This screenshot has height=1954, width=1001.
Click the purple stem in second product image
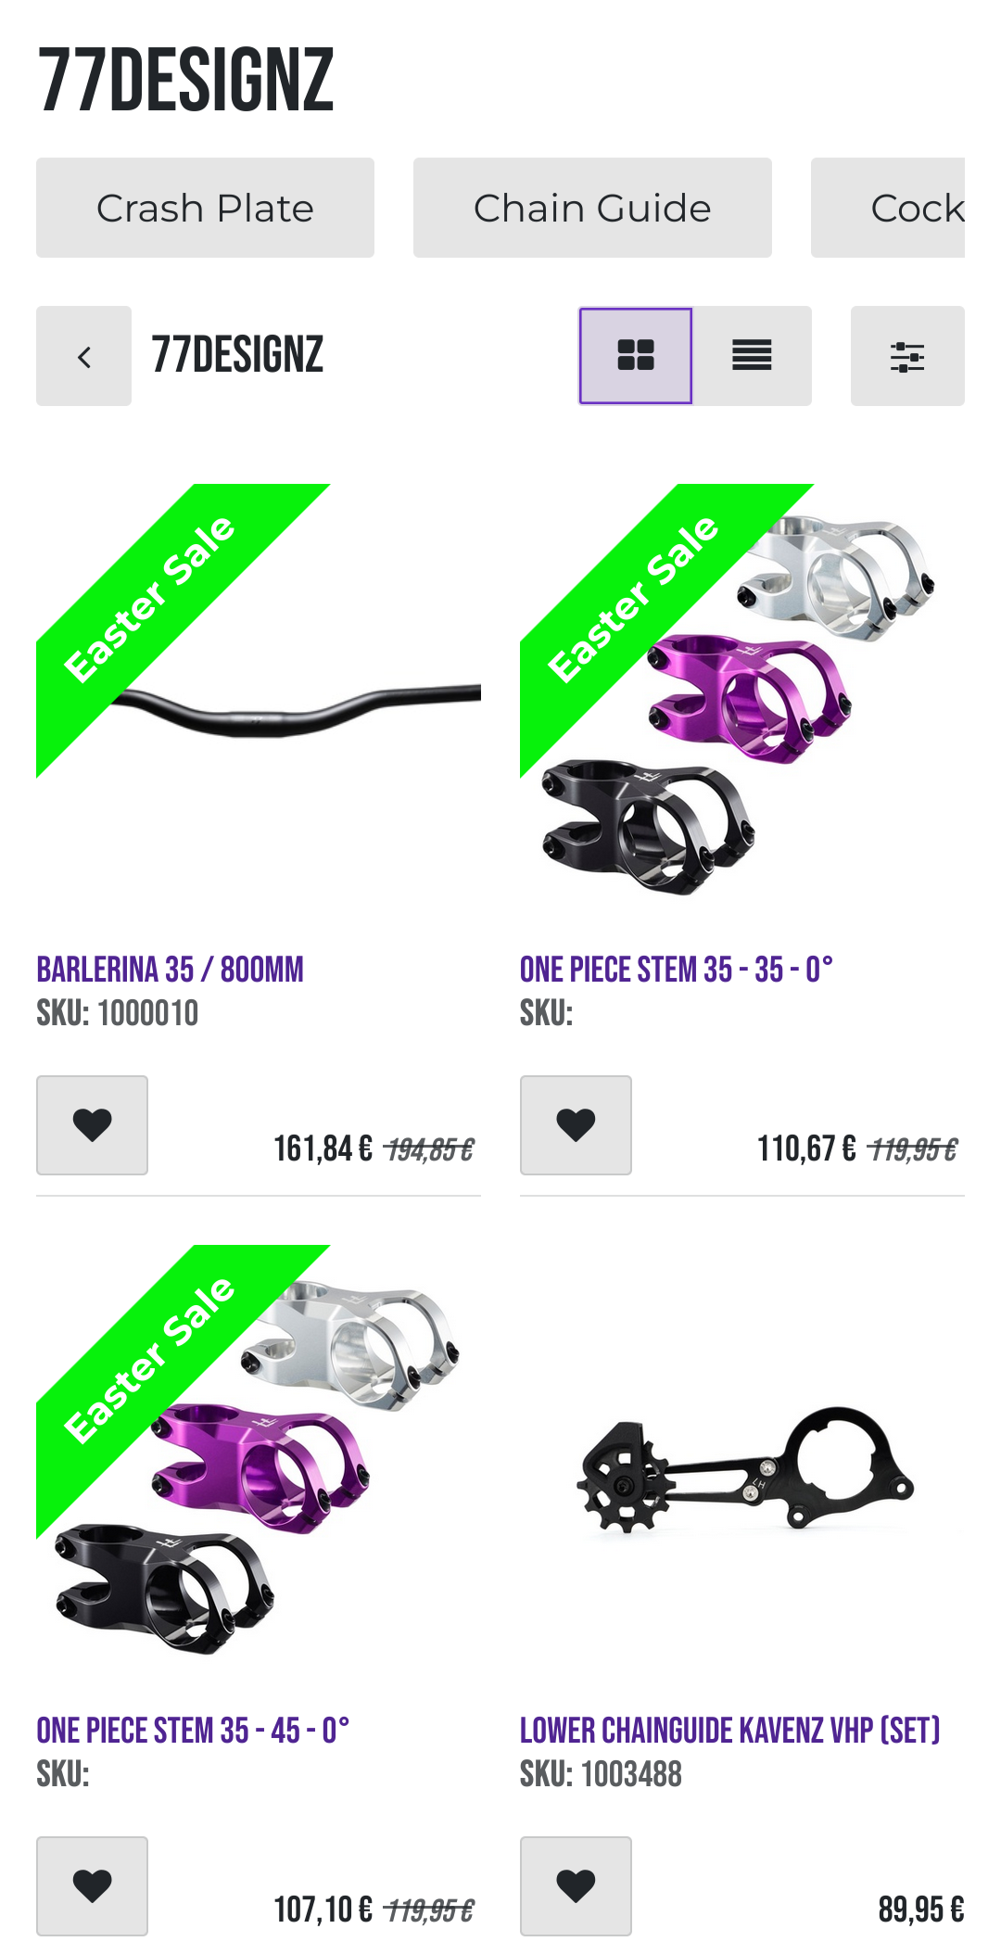(747, 697)
